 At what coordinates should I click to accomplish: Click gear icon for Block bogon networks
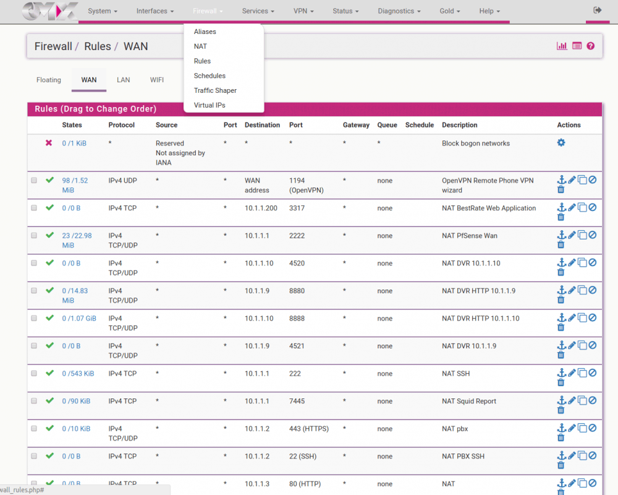561,143
